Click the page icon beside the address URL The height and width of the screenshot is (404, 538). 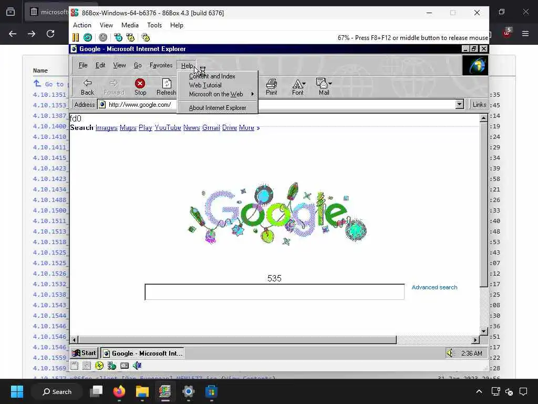pyautogui.click(x=102, y=105)
